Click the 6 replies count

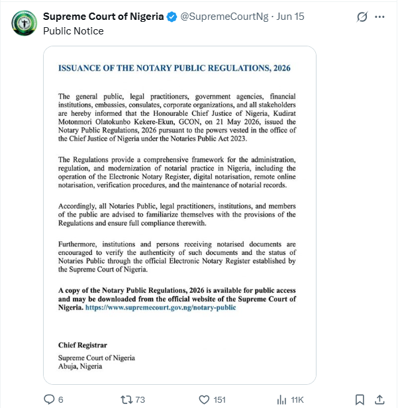[x=61, y=399]
